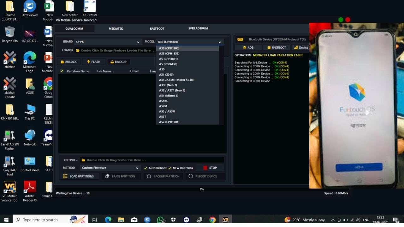Open the Realme 5_RMX191 folder on the desktop

(10, 11)
